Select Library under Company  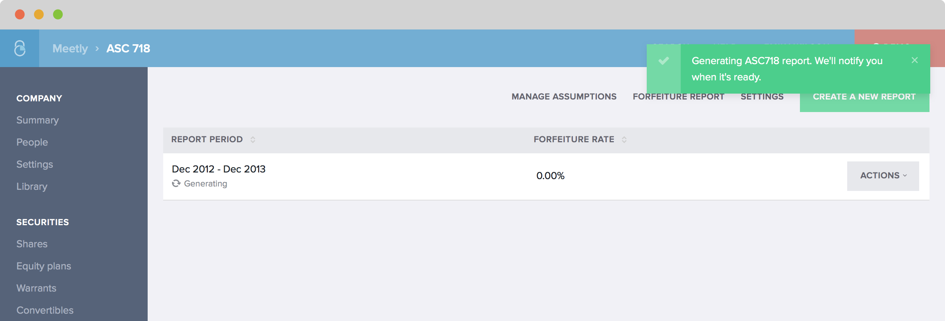coord(32,186)
